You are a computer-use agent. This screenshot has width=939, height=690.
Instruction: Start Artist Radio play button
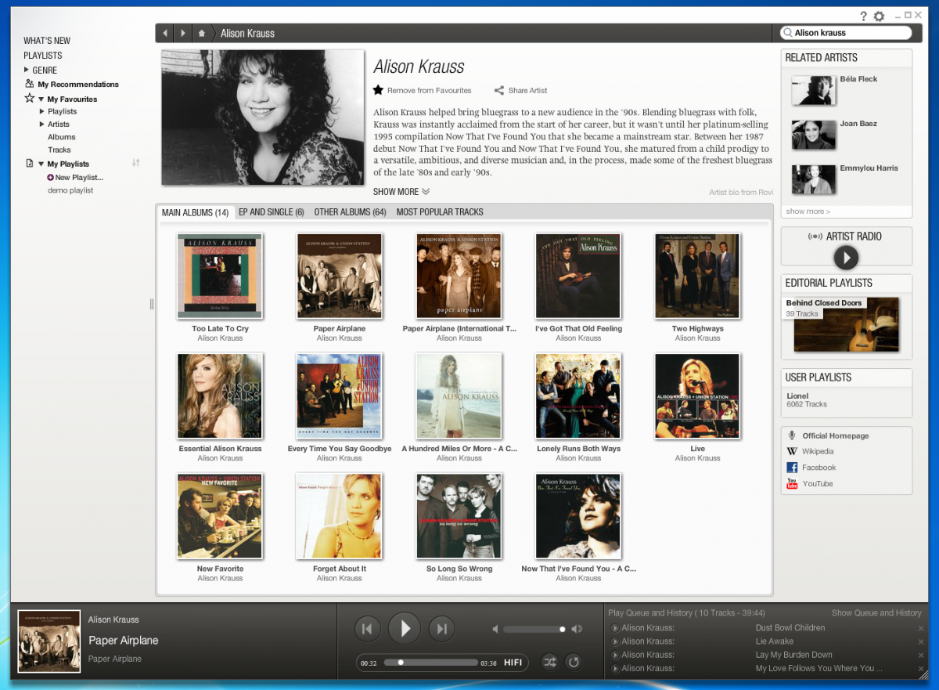(x=846, y=257)
